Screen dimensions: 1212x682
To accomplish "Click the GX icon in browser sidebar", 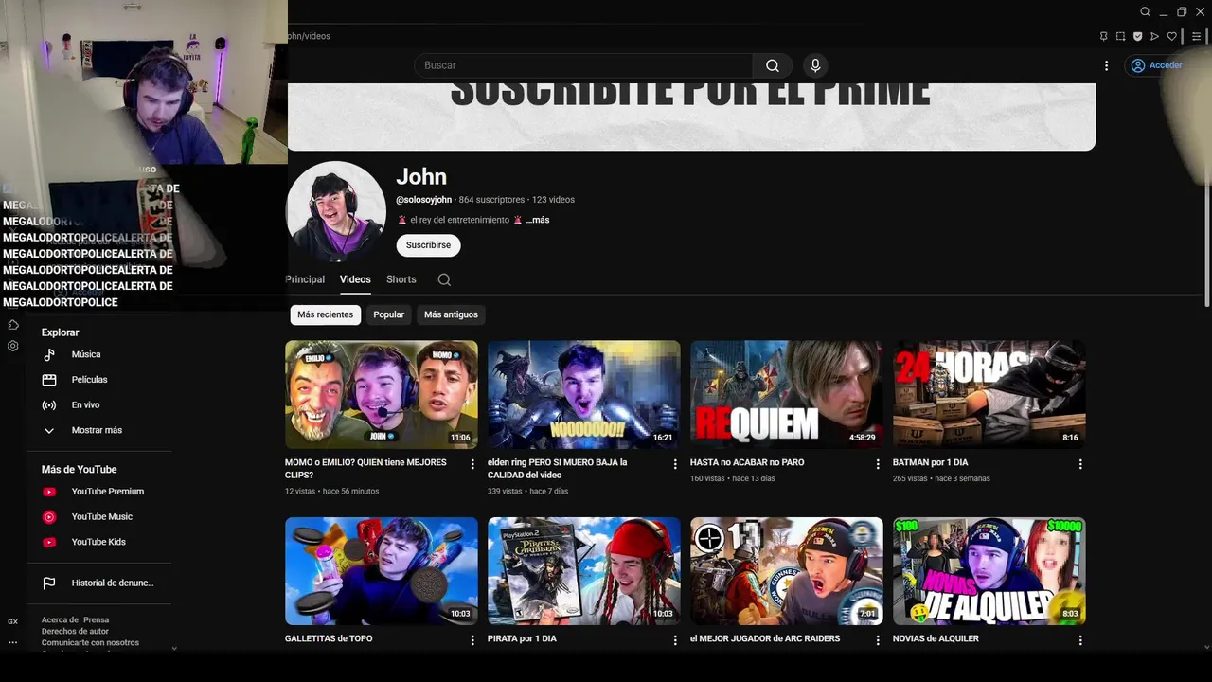I will tap(13, 621).
